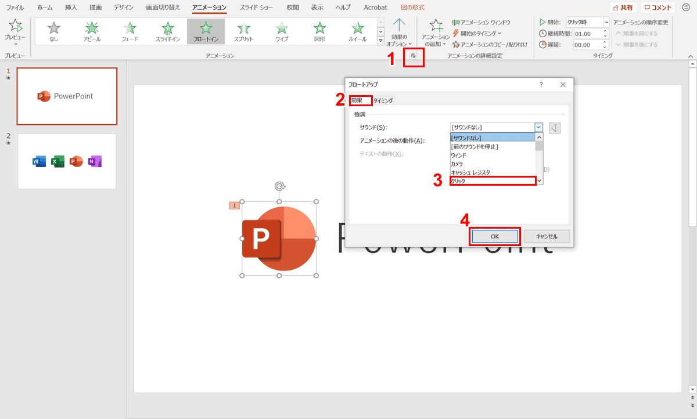Screen dimensions: 697x419
Task: Expand the animation gallery More arrow
Action: 381,41
